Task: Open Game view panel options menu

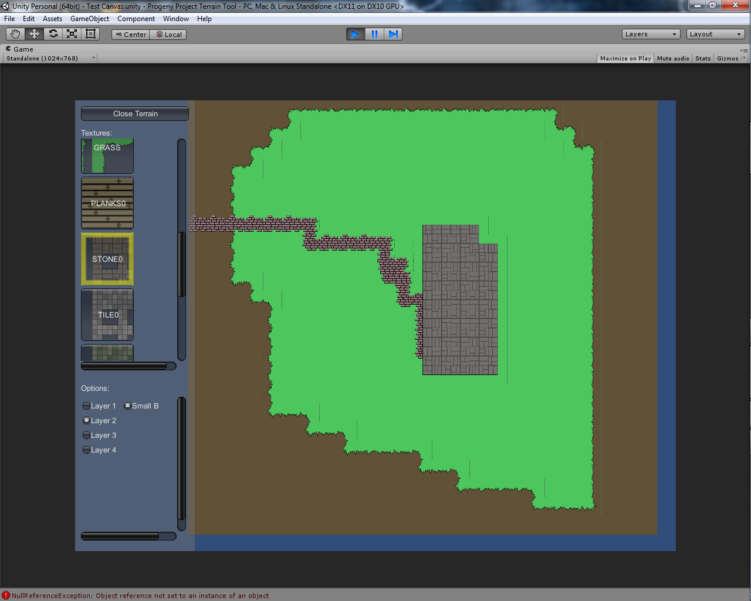Action: click(x=744, y=50)
